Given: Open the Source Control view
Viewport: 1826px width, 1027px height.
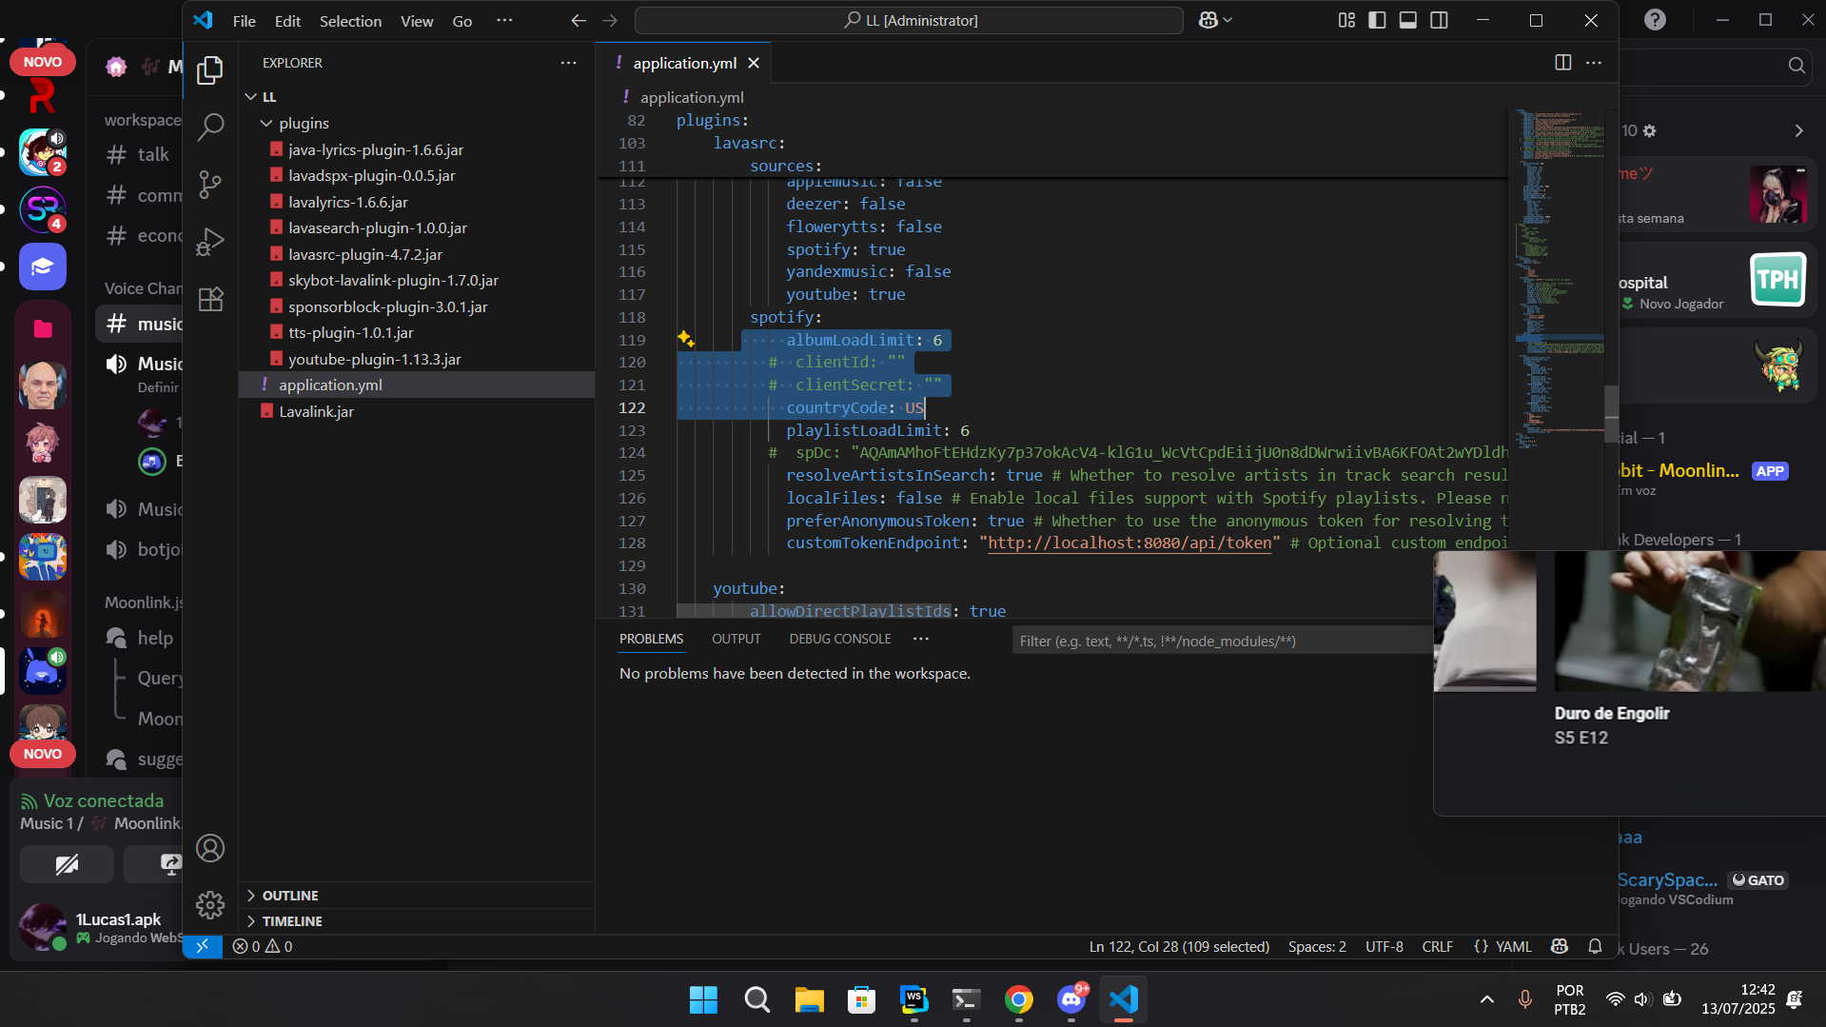Looking at the screenshot, I should tap(210, 185).
